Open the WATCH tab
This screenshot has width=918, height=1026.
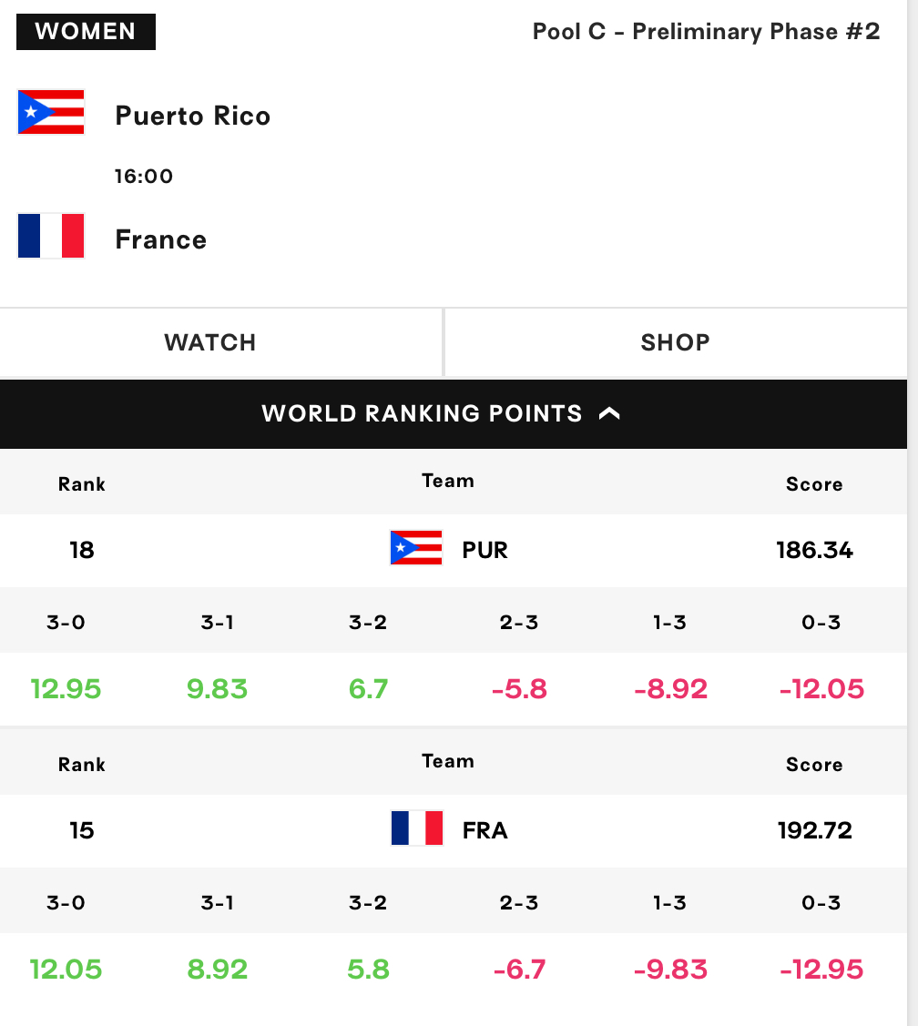[x=221, y=342]
